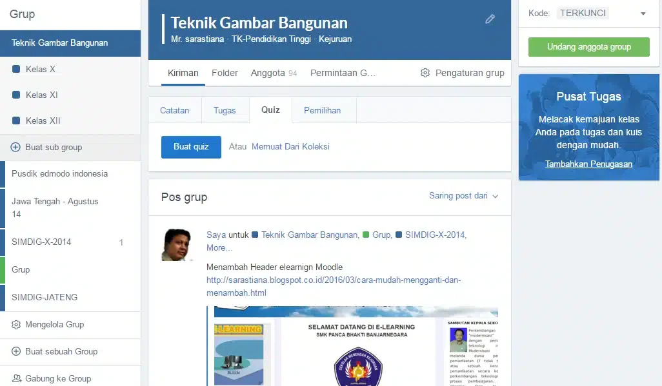Click the plus icon for Buat sub group
Screen dimensions: 662x386
pos(15,147)
